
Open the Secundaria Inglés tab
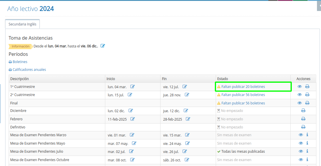point(23,24)
